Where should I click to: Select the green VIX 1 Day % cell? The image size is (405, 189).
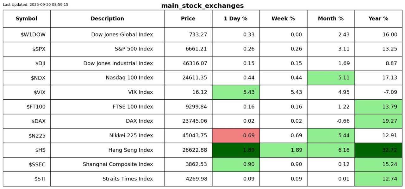click(x=236, y=92)
